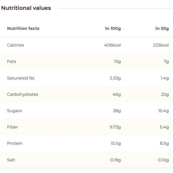Click the 2.53g saturated fat value

pyautogui.click(x=115, y=78)
